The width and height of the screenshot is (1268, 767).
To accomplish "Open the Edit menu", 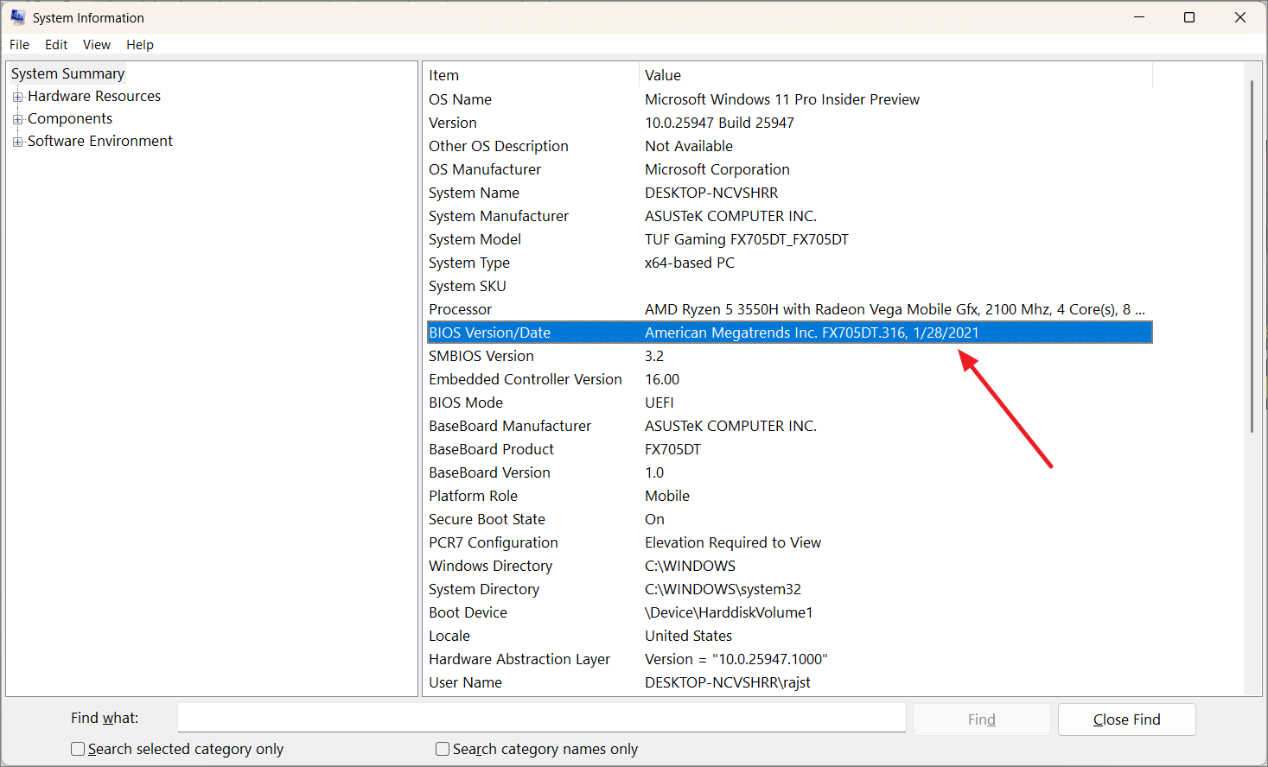I will pos(55,44).
